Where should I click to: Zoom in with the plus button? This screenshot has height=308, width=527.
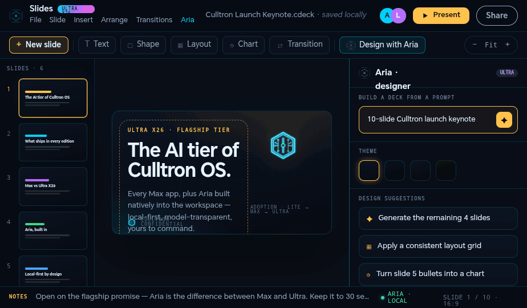[507, 44]
